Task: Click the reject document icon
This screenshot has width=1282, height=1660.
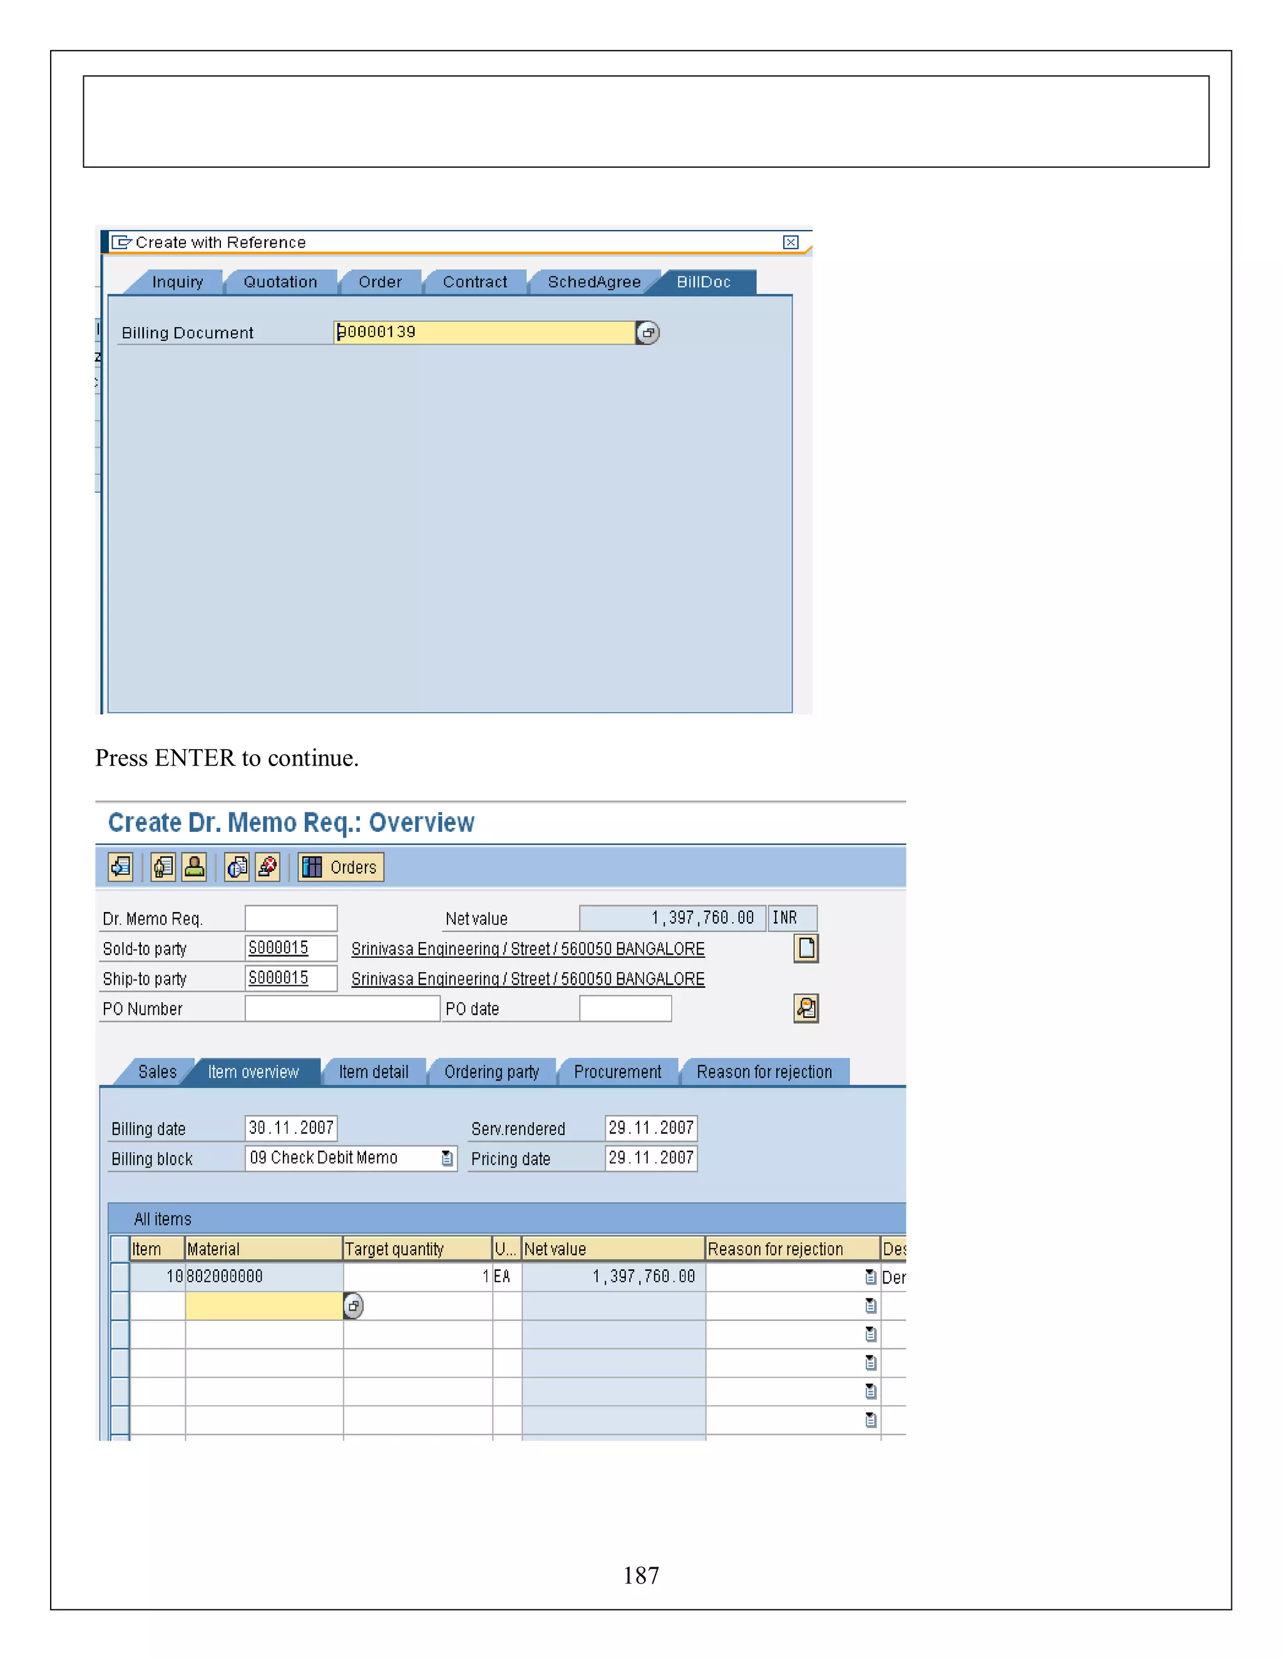Action: tap(268, 866)
